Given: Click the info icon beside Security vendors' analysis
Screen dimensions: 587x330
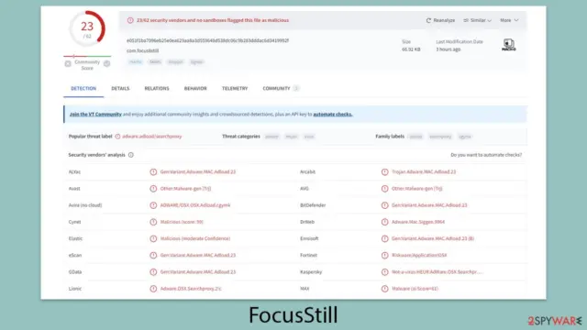Looking at the screenshot, I should pos(130,155).
